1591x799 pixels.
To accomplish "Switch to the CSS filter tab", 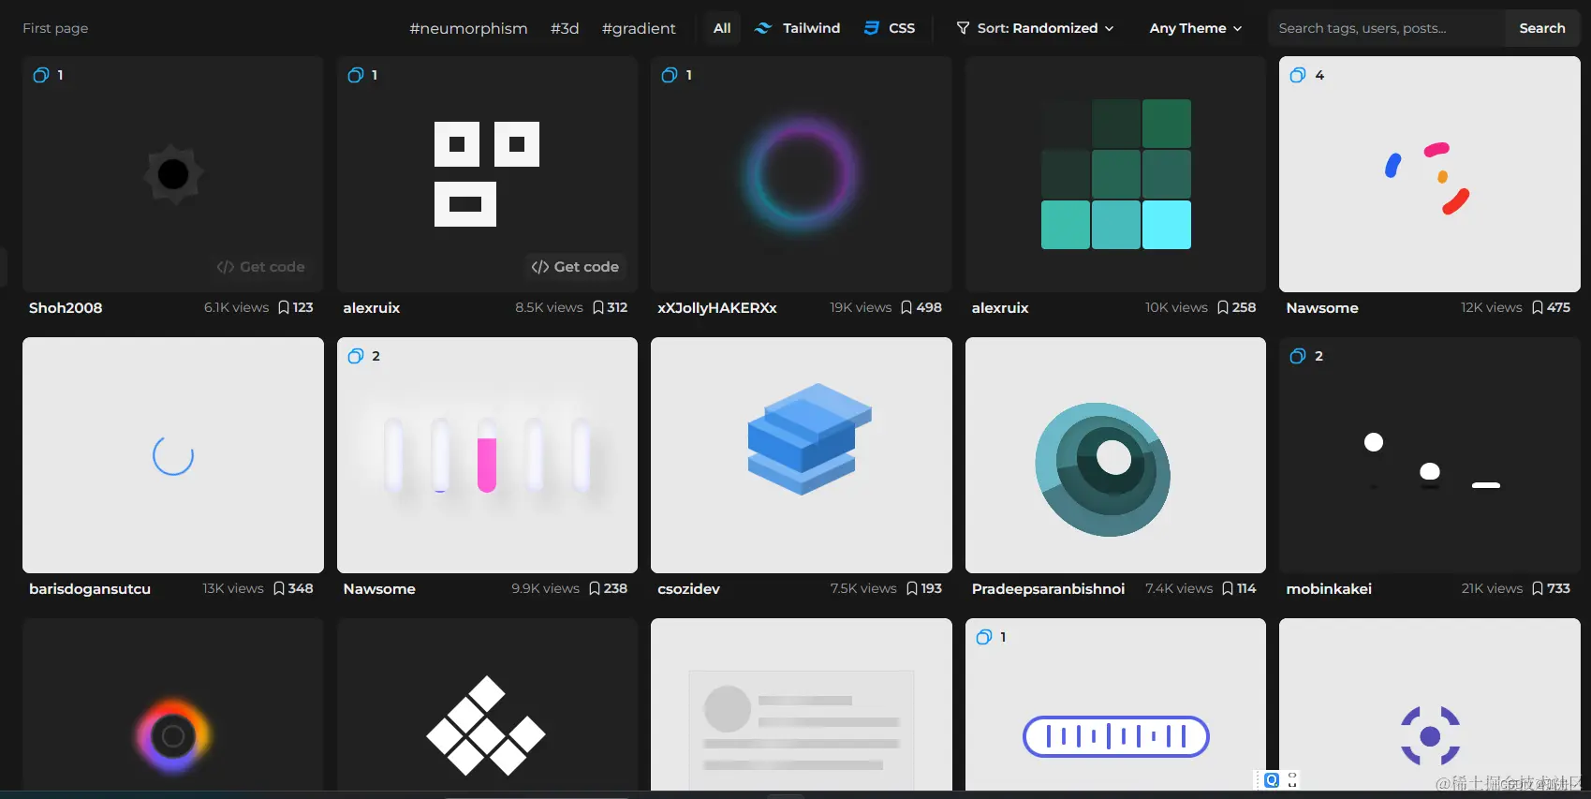I will 890,28.
